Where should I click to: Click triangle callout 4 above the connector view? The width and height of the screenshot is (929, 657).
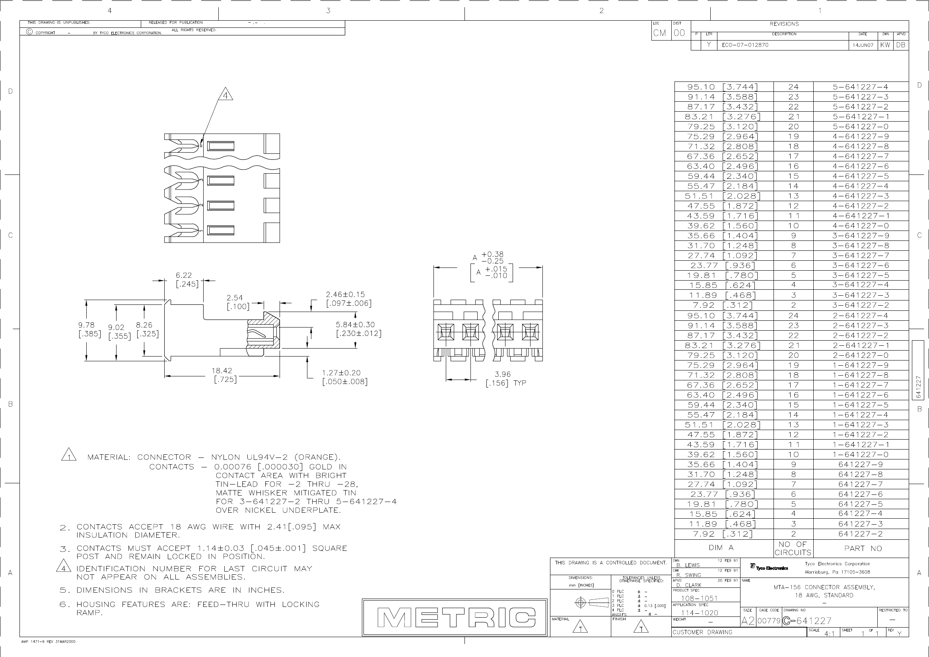pos(226,95)
